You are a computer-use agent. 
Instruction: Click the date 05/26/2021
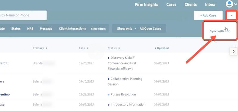pyautogui.click(x=86, y=63)
